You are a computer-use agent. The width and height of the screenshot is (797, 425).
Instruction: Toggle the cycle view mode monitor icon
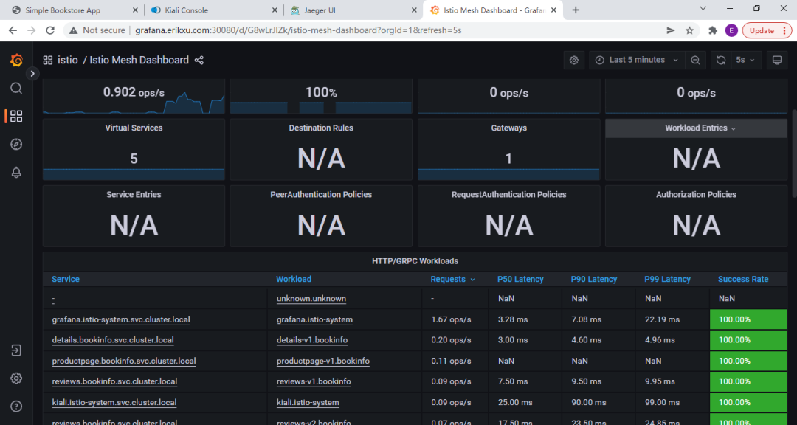776,61
